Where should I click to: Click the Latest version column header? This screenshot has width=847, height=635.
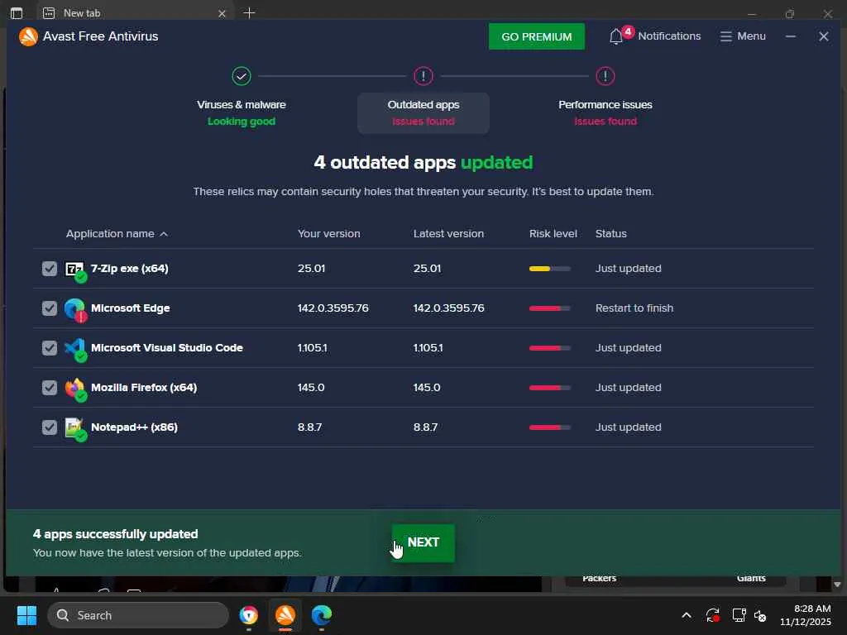[448, 234]
